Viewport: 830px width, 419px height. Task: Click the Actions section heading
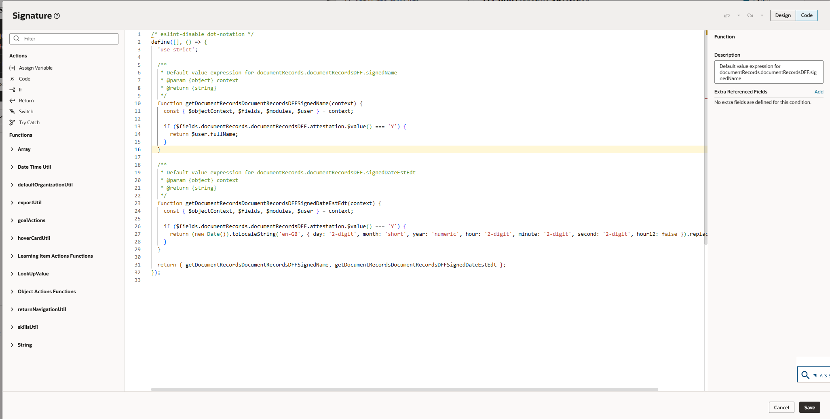tap(18, 56)
